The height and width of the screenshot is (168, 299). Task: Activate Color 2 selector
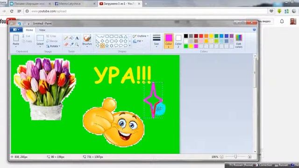click(178, 41)
